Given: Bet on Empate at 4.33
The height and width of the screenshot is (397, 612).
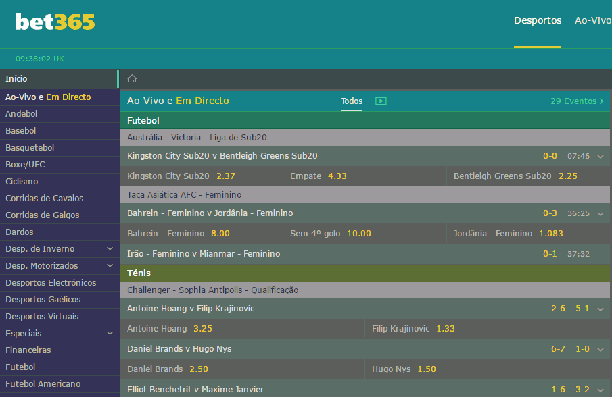Looking at the screenshot, I should [364, 176].
